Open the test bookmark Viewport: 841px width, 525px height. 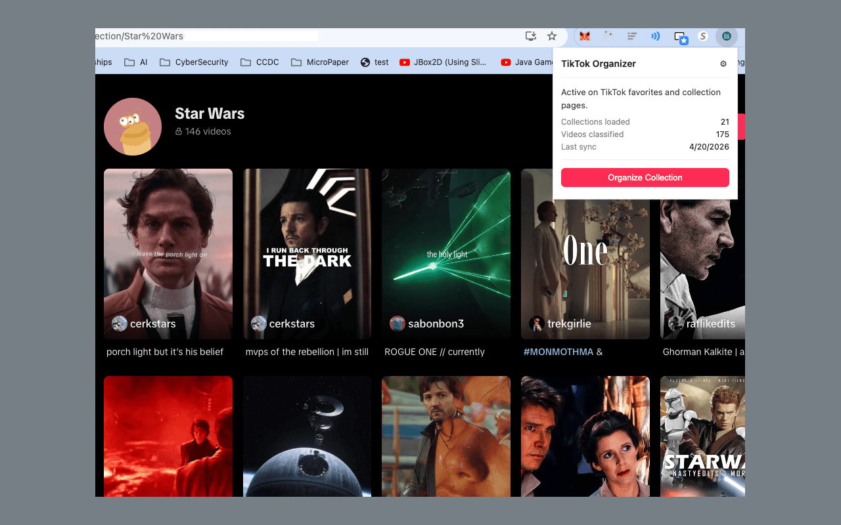click(375, 62)
